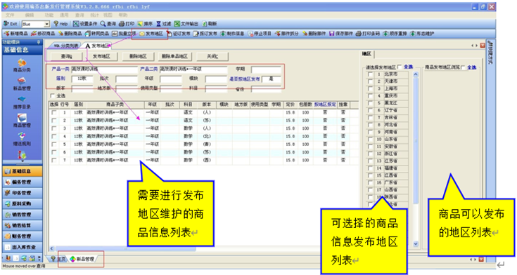Screen dimensions: 517x275
Task: Click the 发布地区 button below tabs
Action: click(101, 57)
